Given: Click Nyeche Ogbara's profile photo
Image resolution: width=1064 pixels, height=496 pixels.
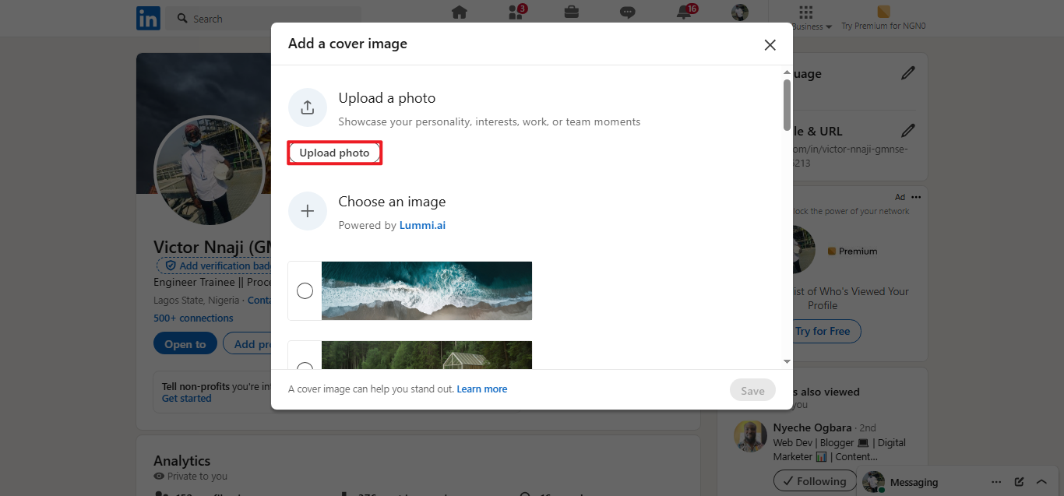Looking at the screenshot, I should [750, 437].
